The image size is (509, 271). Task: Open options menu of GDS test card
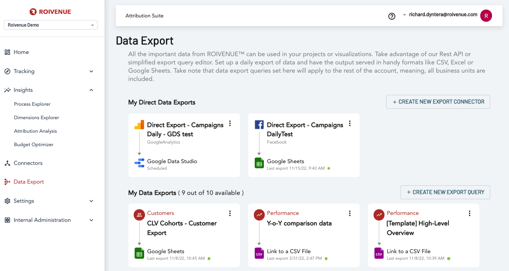click(230, 124)
